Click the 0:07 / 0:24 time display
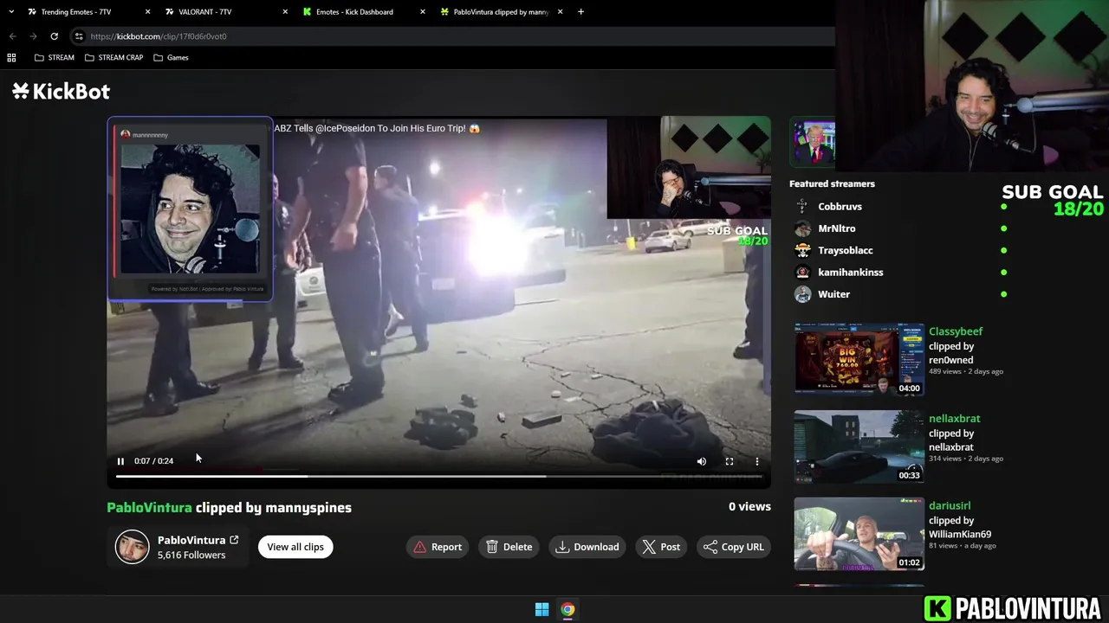 pyautogui.click(x=153, y=461)
